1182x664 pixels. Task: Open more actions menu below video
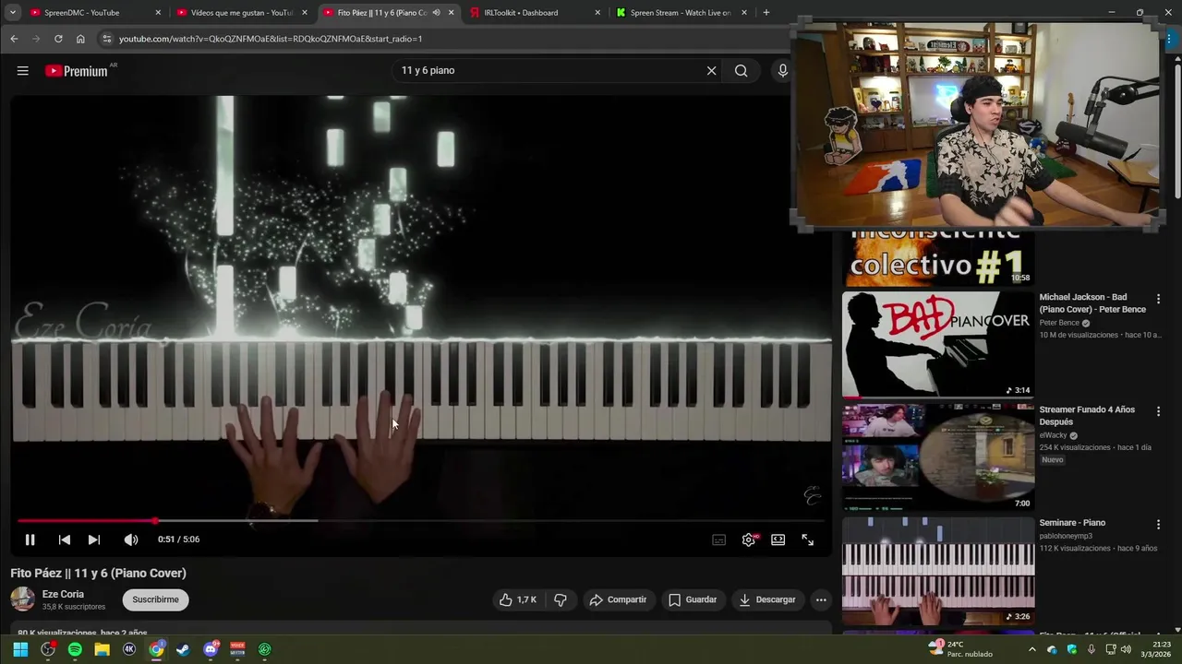[x=821, y=599]
